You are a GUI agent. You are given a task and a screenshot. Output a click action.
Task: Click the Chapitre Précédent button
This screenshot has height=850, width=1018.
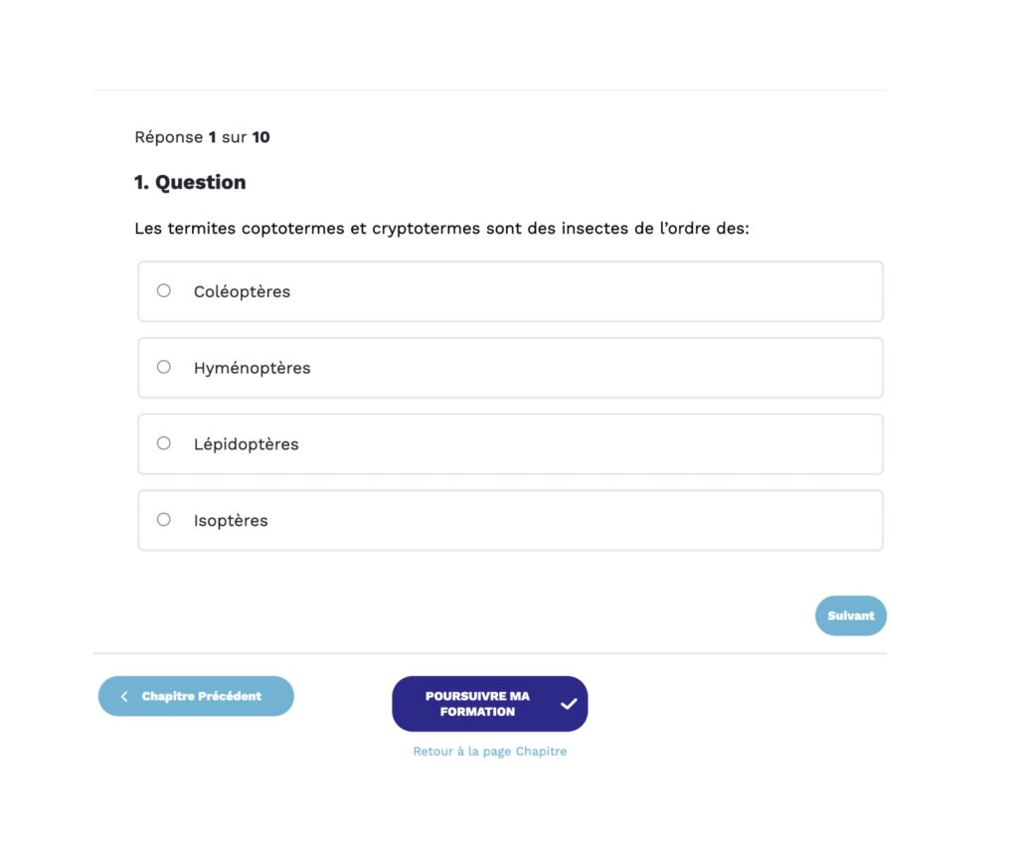pos(195,696)
